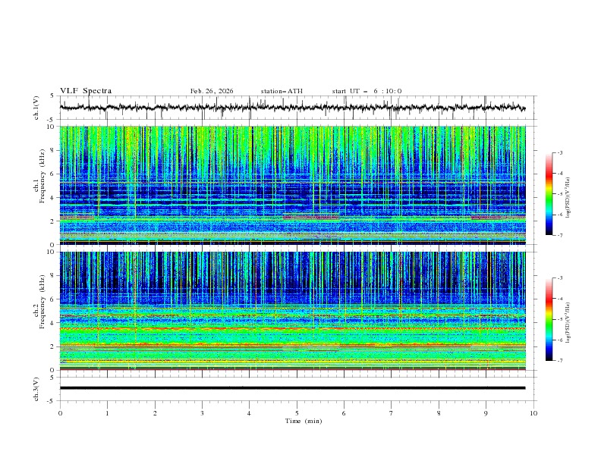Click the "-3" label on ch.1 color scale

(560, 152)
